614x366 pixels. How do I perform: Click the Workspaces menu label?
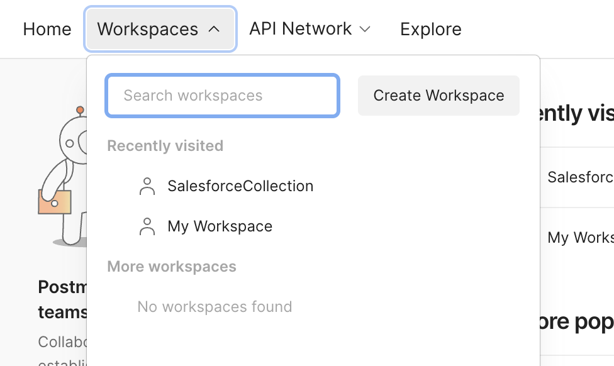pyautogui.click(x=148, y=29)
